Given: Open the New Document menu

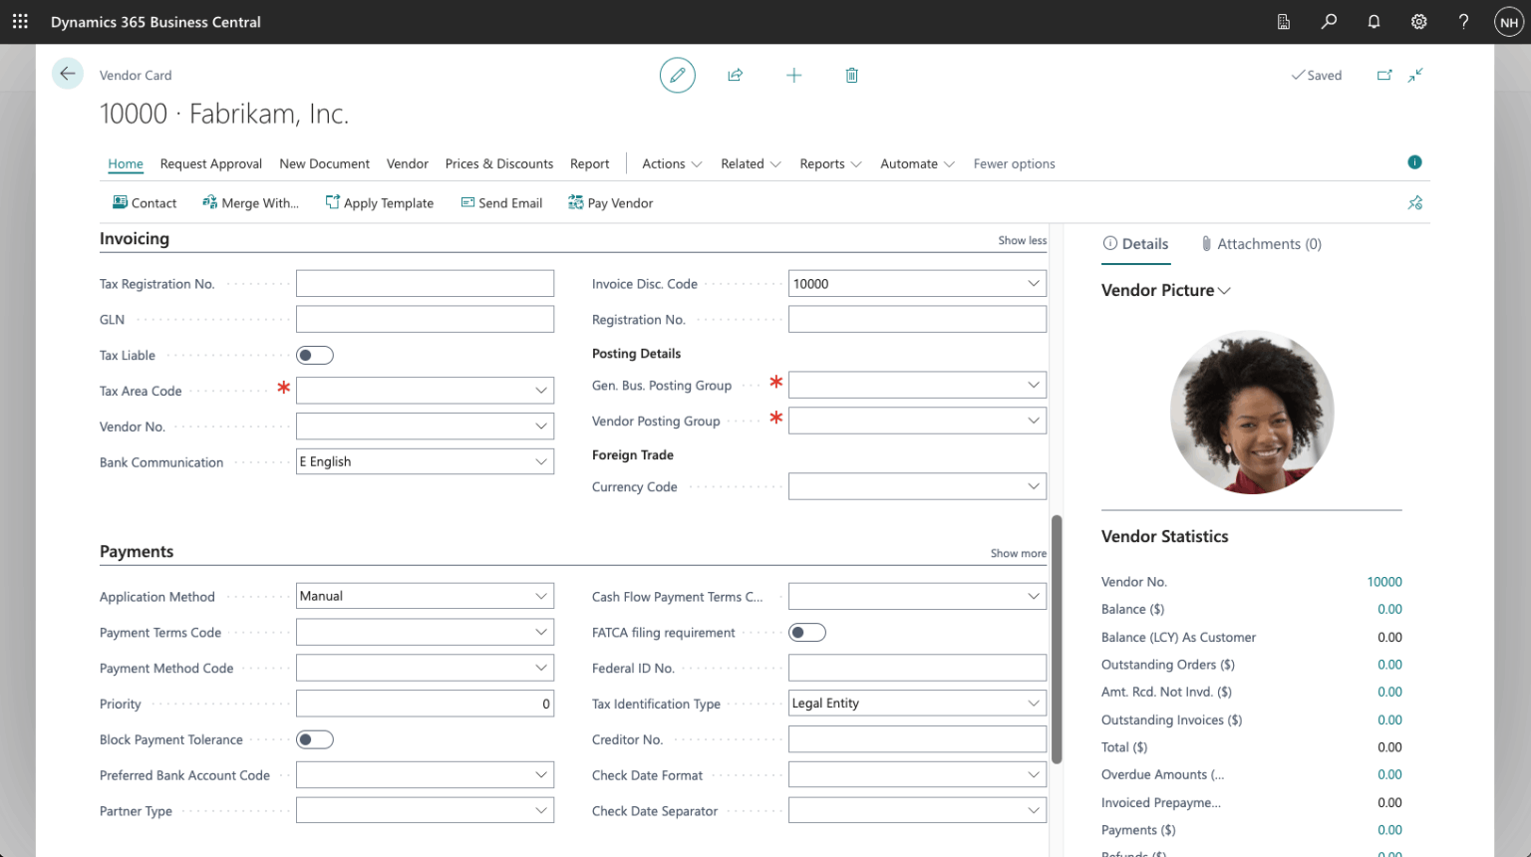Looking at the screenshot, I should tap(325, 163).
